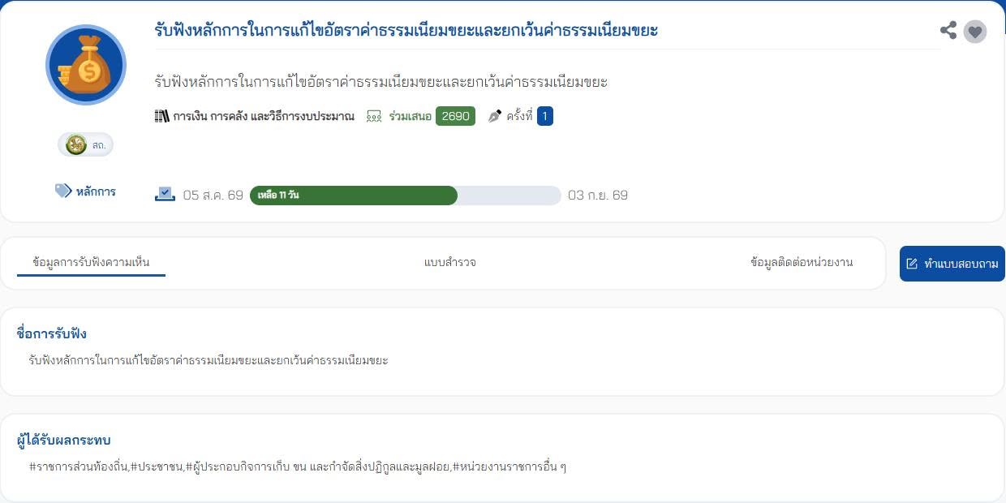The image size is (1006, 503).
Task: Click the books icon beside การเงิน การคลัง
Action: 161,116
